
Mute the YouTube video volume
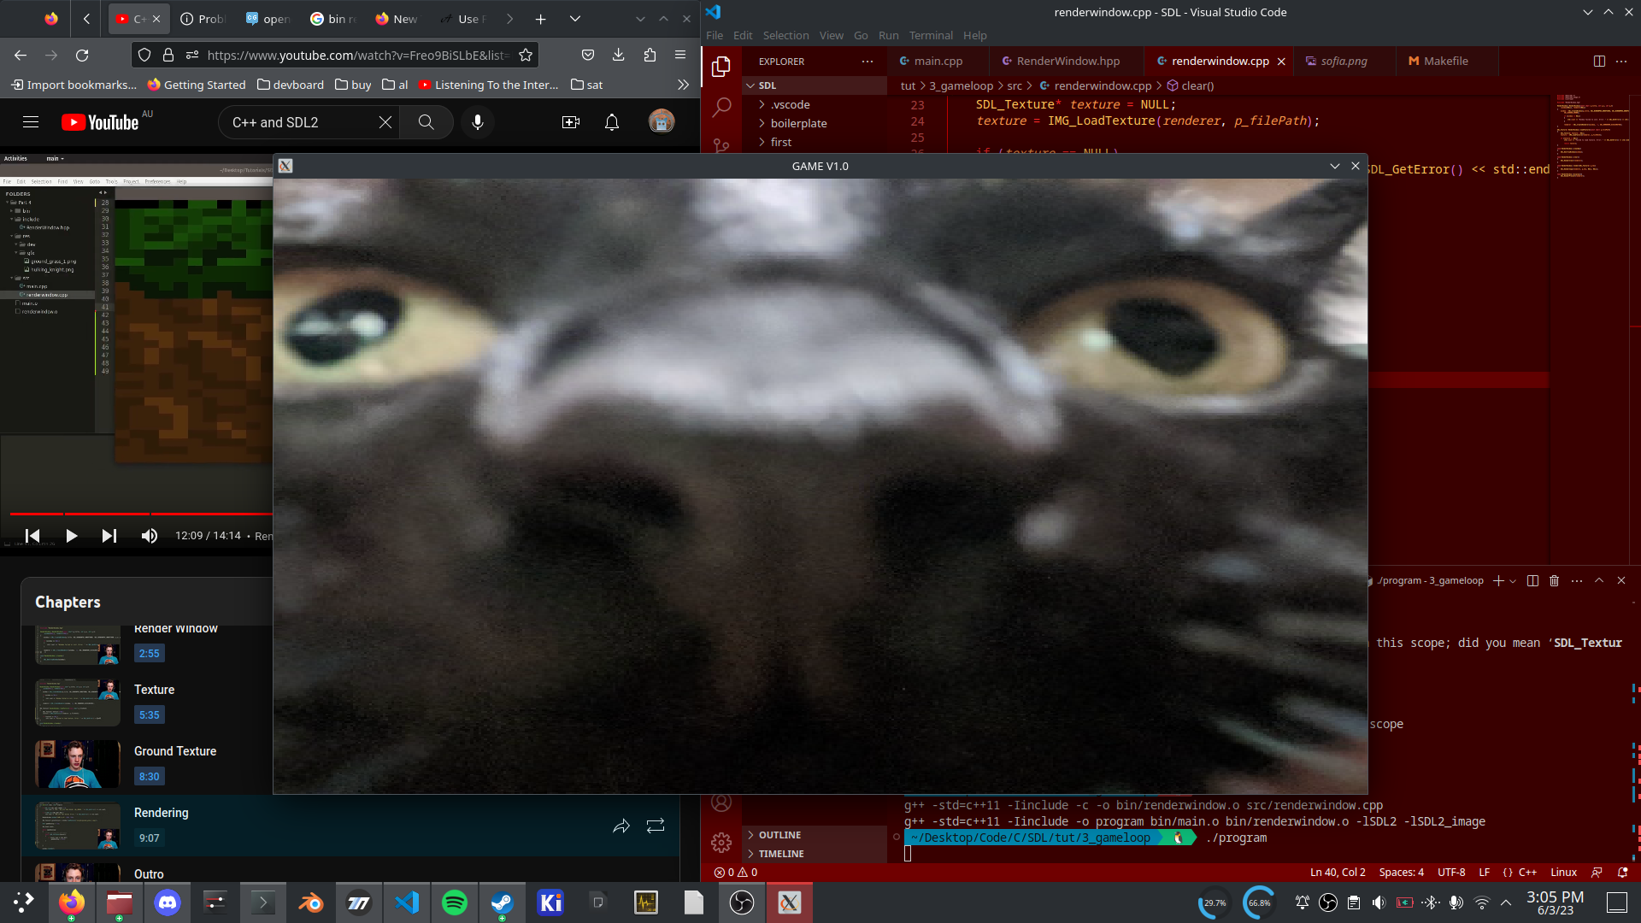[150, 536]
